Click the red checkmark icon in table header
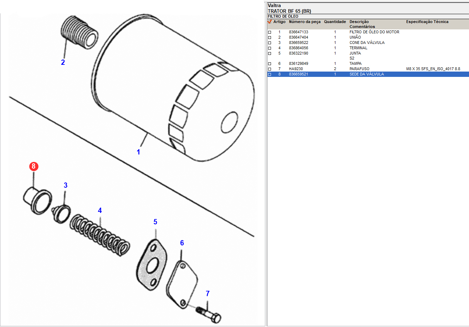The height and width of the screenshot is (327, 469). (270, 22)
